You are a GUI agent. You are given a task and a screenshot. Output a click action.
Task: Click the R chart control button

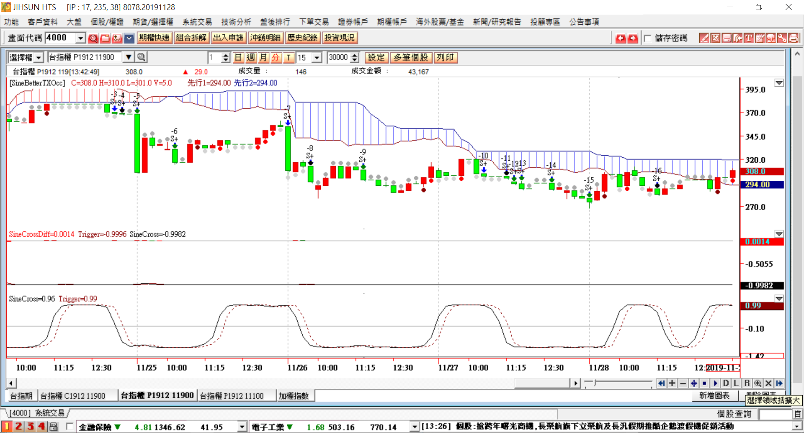click(x=747, y=383)
